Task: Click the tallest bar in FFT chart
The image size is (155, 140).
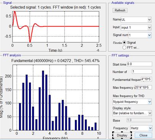Action: click(x=43, y=100)
